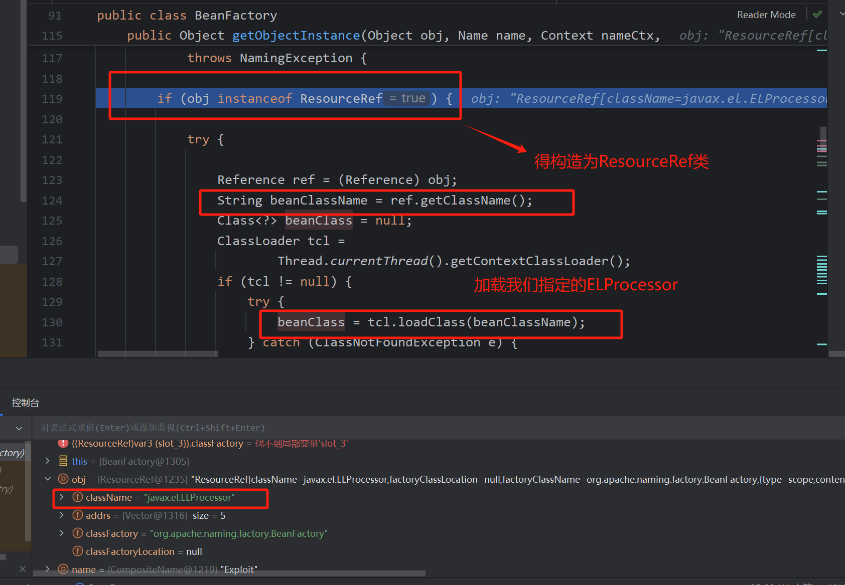The image size is (845, 585).
Task: Select the '{Vector@1316} size = 5' value
Action: coord(174,515)
